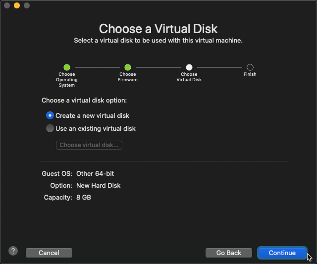Go Back to the previous step
This screenshot has height=264, width=317.
point(229,253)
